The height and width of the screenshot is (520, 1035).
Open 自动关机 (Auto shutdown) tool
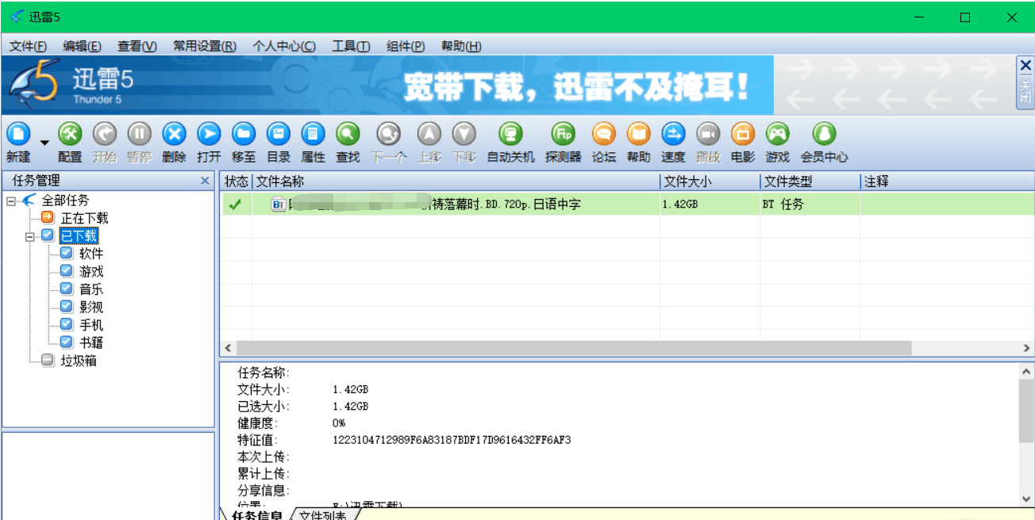(510, 134)
